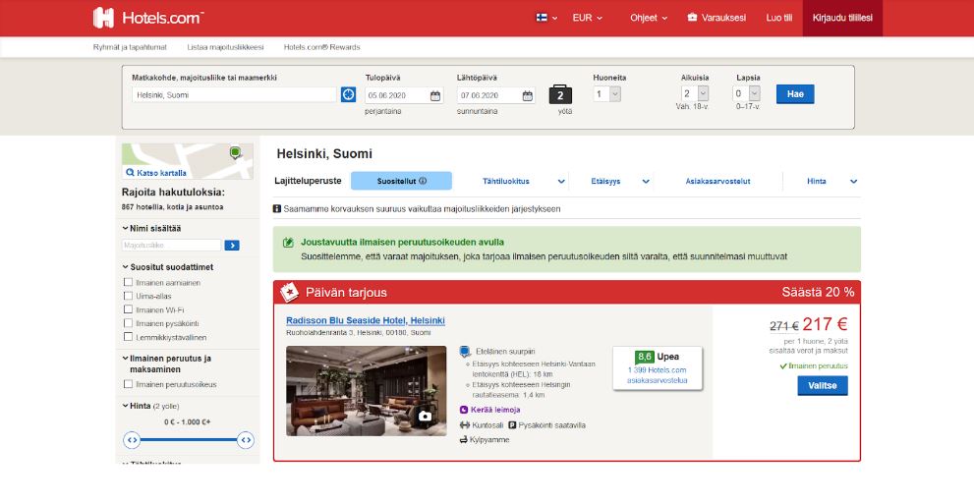Open the Lapsia children dropdown
Image resolution: width=974 pixels, height=504 pixels.
click(747, 93)
